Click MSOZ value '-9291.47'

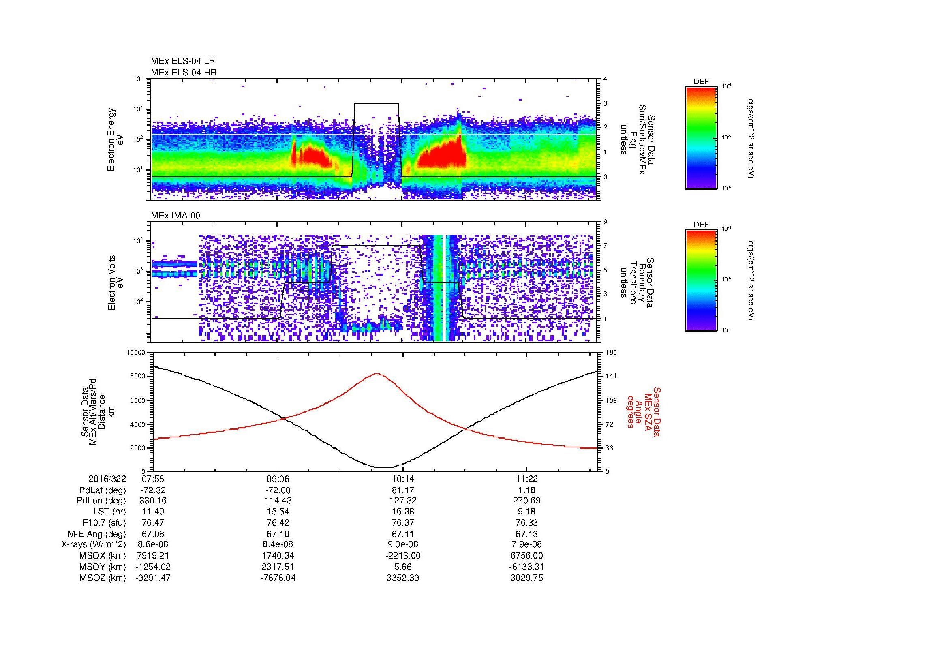pyautogui.click(x=153, y=578)
